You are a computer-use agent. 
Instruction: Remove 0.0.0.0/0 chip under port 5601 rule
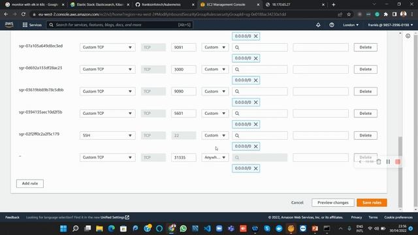255,124
